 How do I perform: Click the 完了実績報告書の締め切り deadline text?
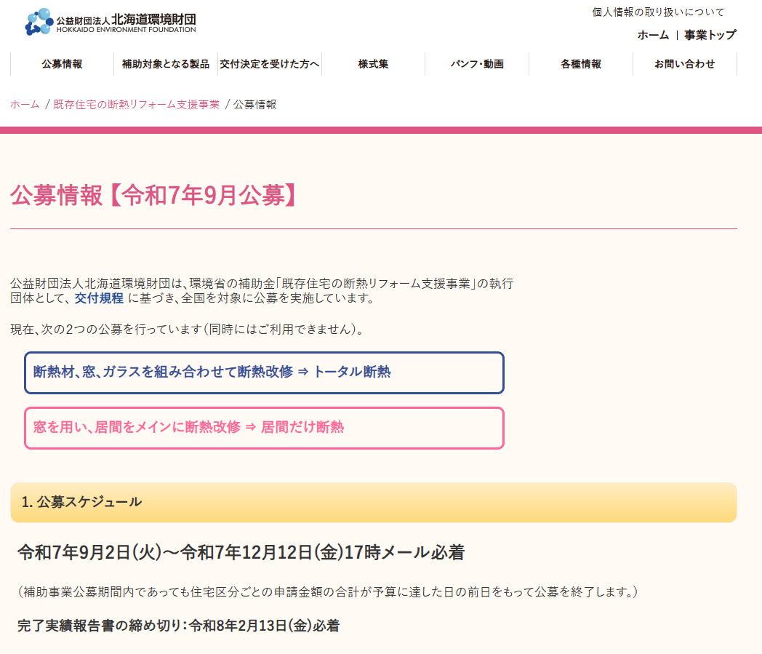click(x=178, y=626)
